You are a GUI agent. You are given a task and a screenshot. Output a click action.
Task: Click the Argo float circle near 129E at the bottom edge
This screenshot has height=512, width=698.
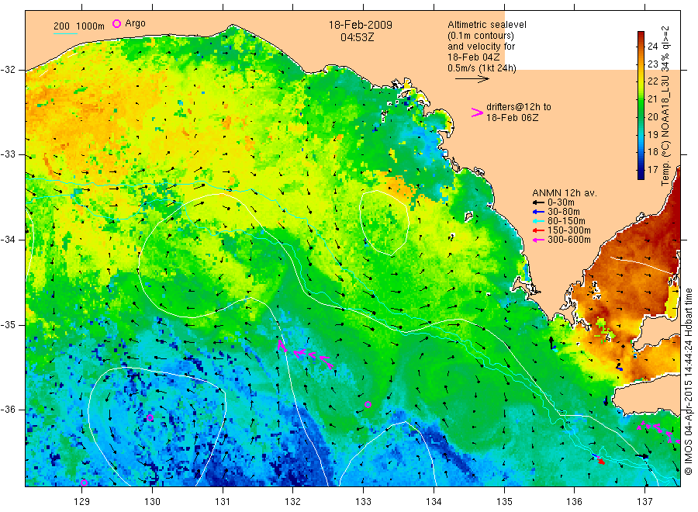[84, 483]
